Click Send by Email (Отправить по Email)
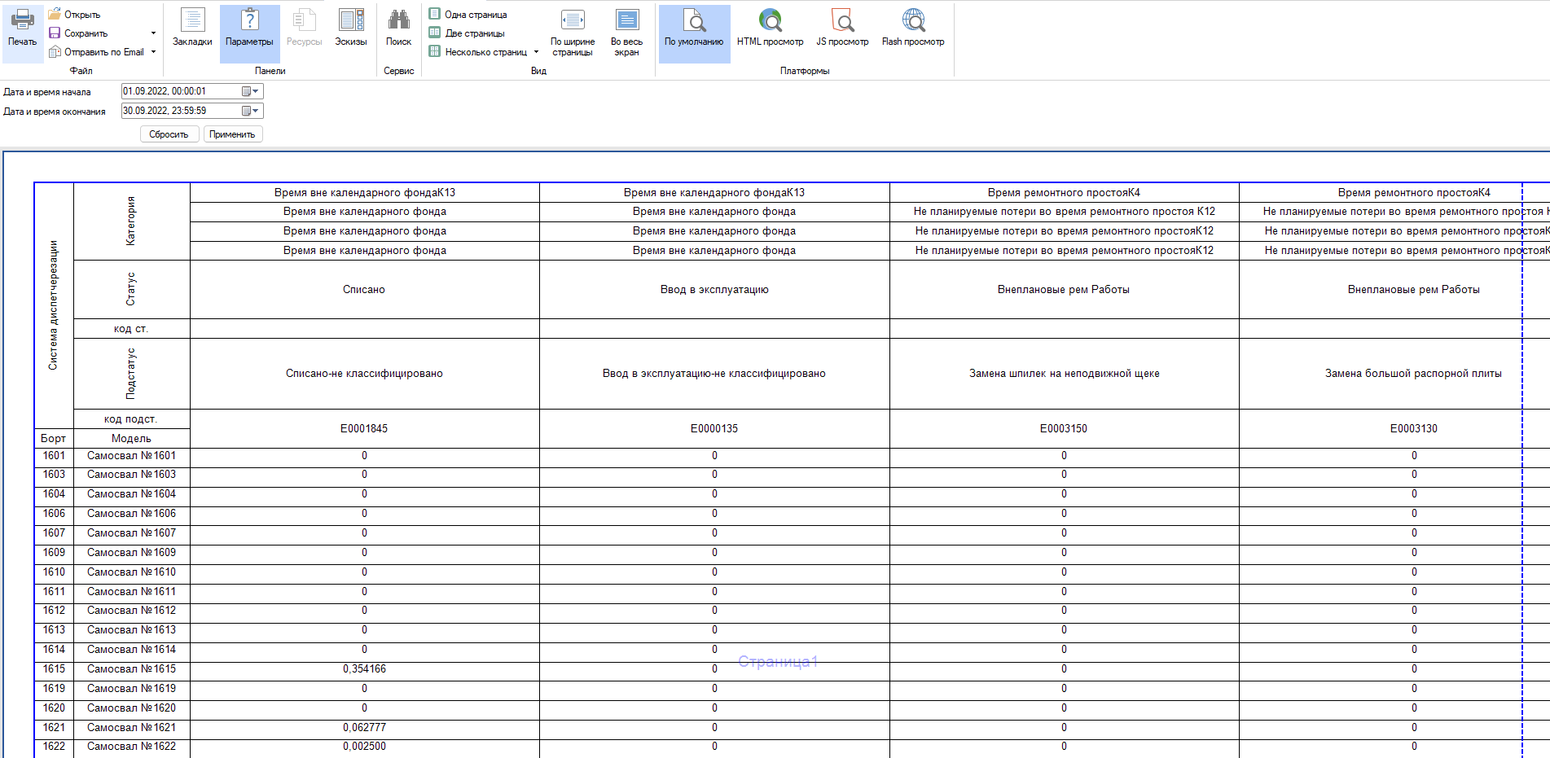 pos(103,52)
